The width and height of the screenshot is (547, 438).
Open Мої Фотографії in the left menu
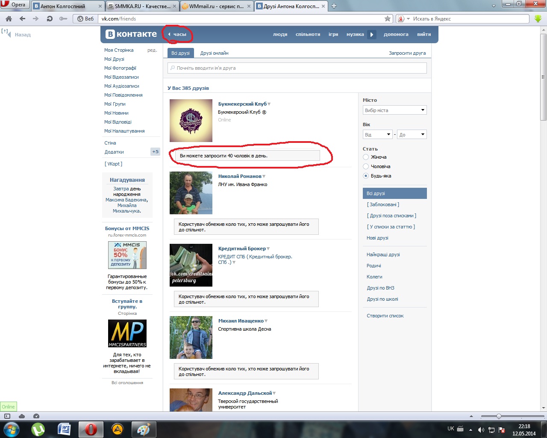pos(121,68)
